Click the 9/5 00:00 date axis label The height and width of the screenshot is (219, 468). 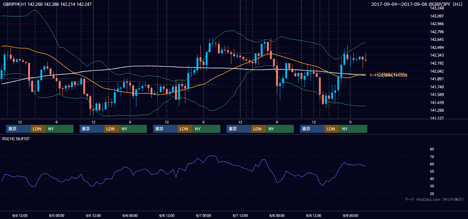(x=56, y=215)
